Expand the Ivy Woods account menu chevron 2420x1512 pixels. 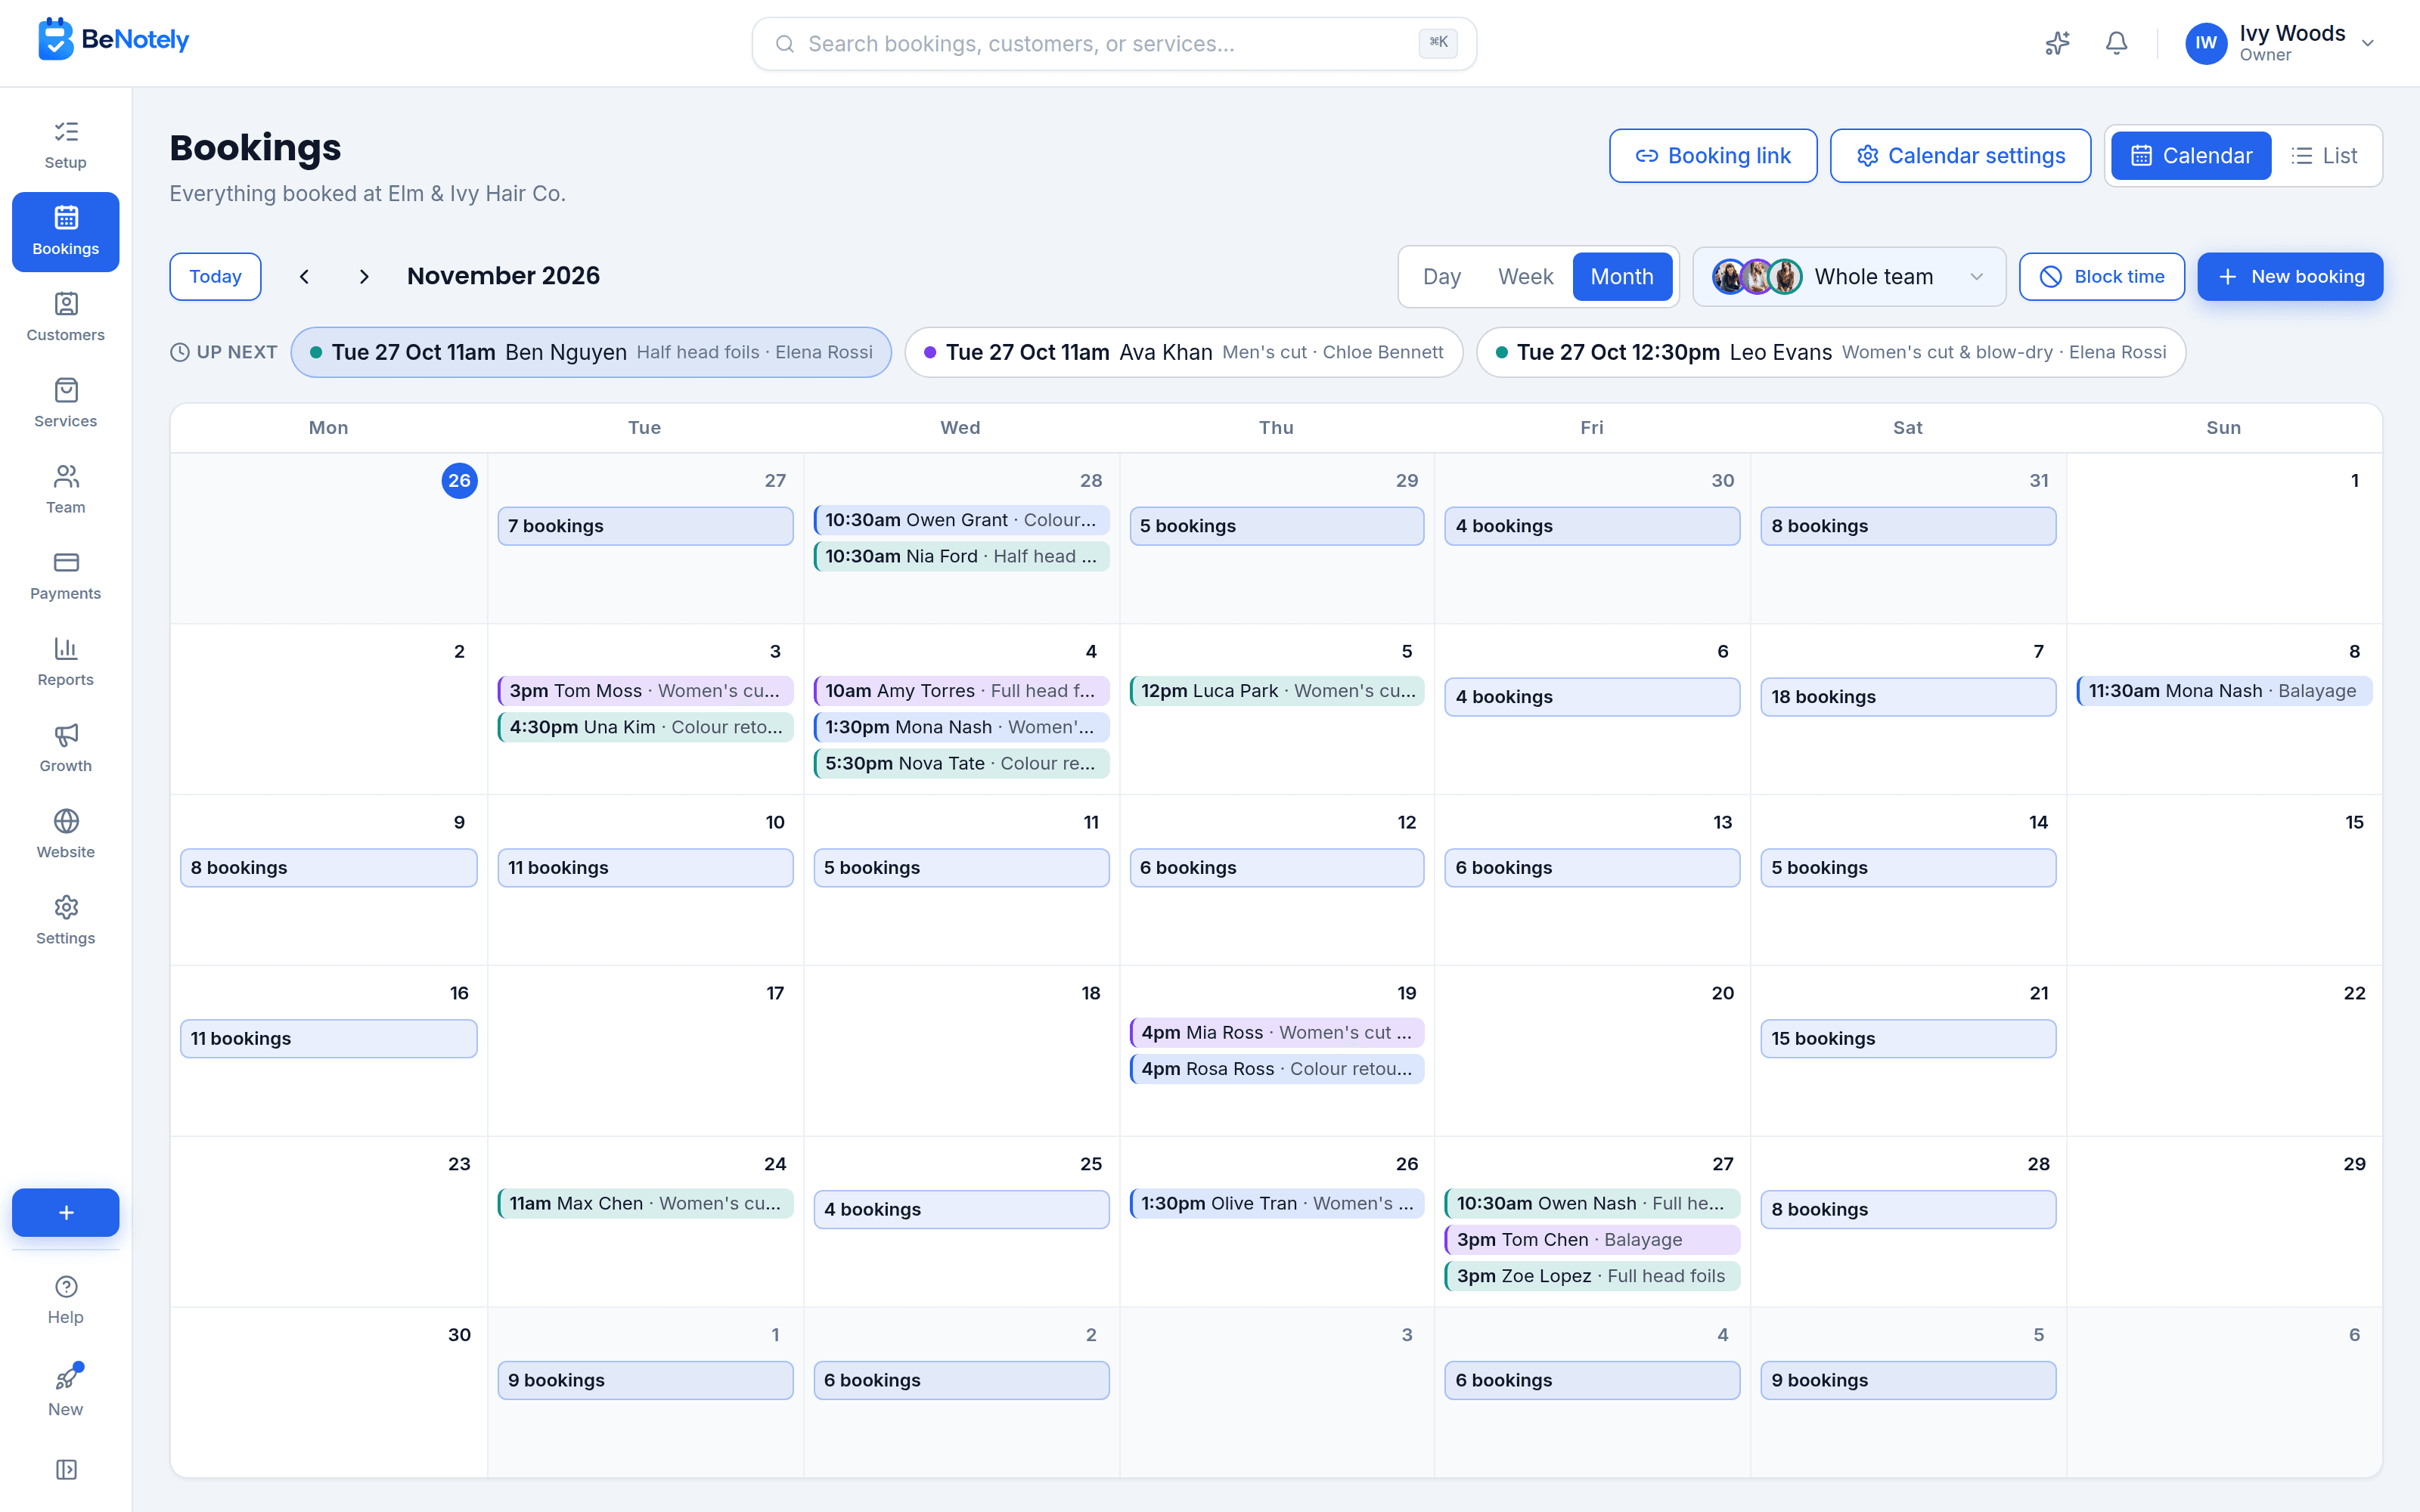coord(2368,43)
